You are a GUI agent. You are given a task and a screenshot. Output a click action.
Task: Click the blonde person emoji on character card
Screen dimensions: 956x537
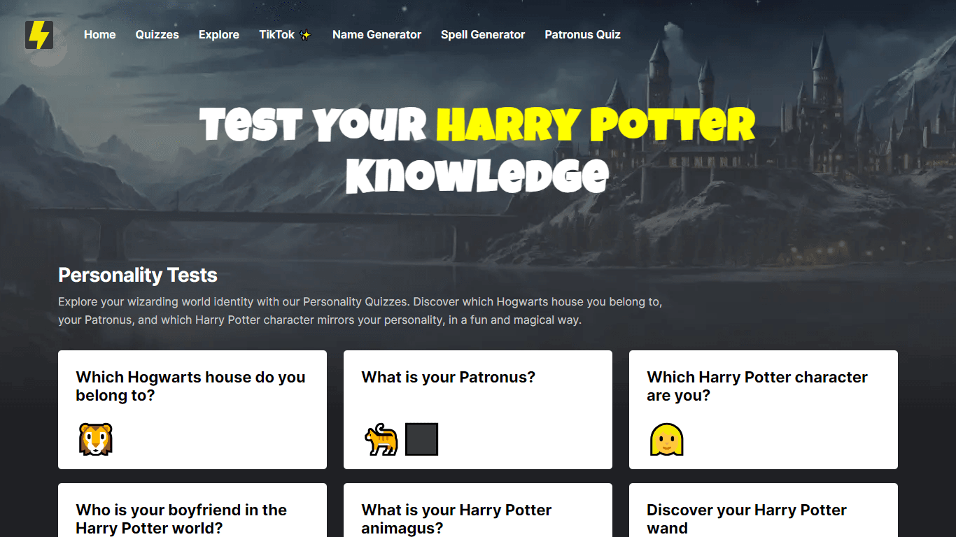[667, 439]
